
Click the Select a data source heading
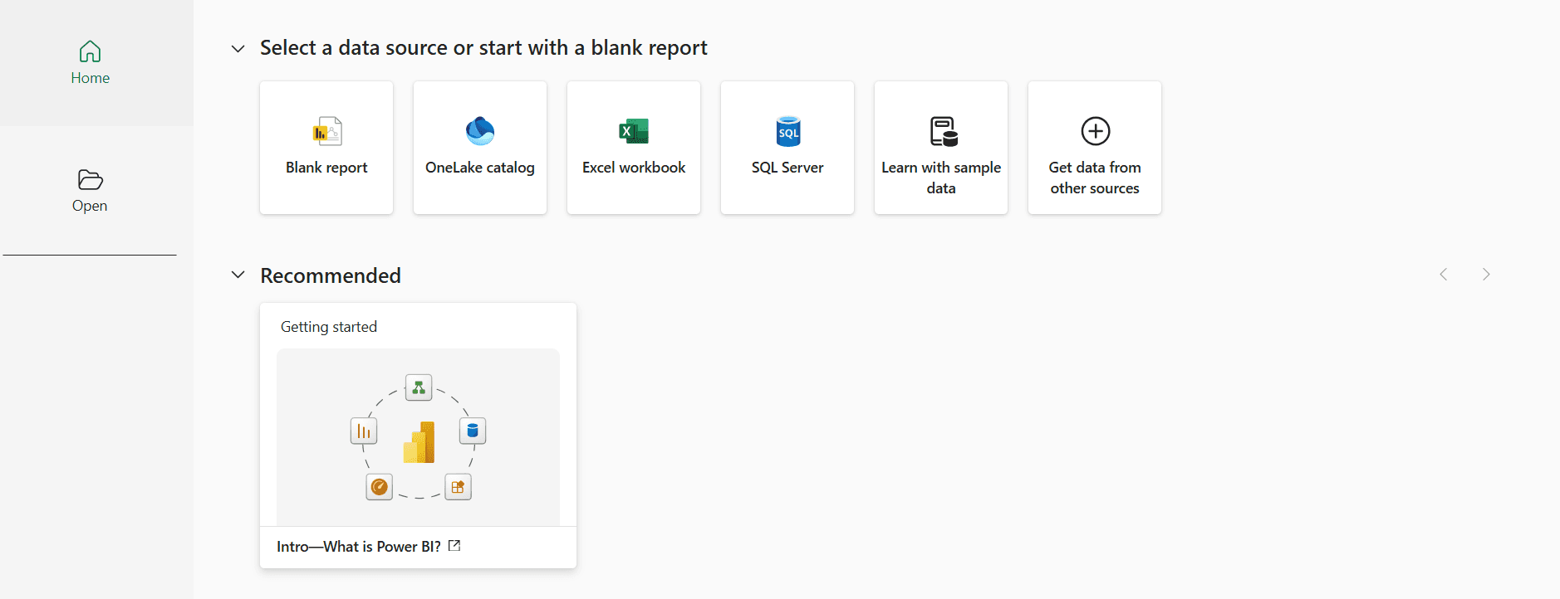click(x=483, y=48)
